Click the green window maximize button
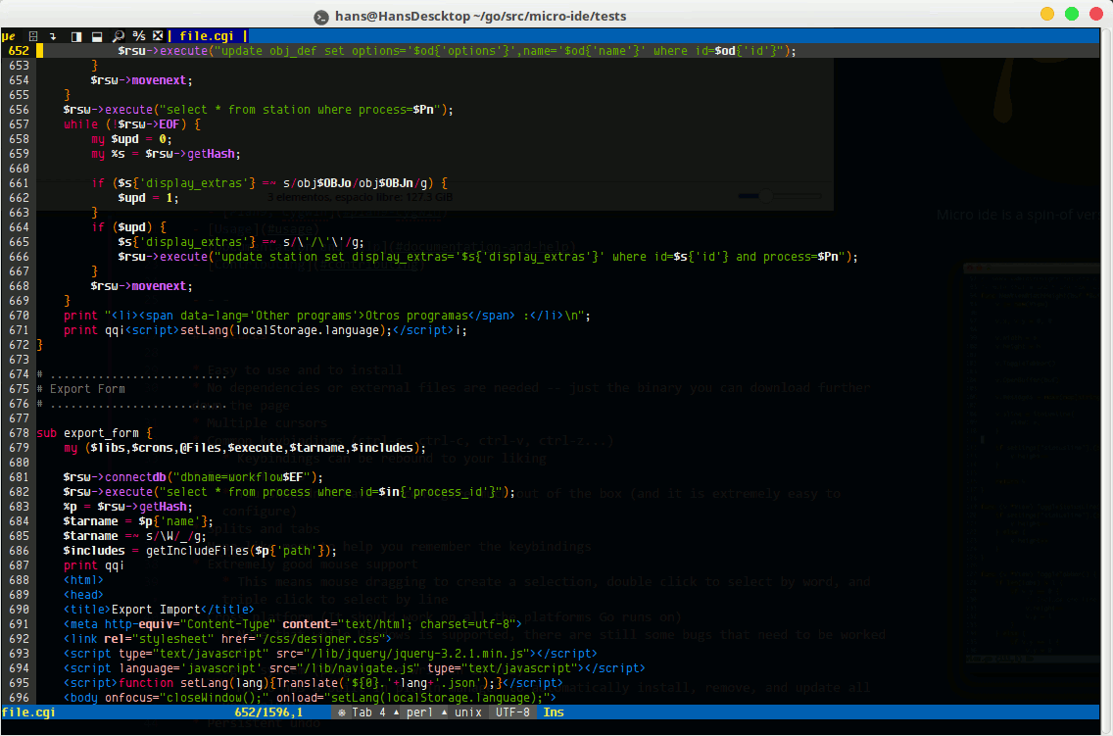 [x=1072, y=14]
